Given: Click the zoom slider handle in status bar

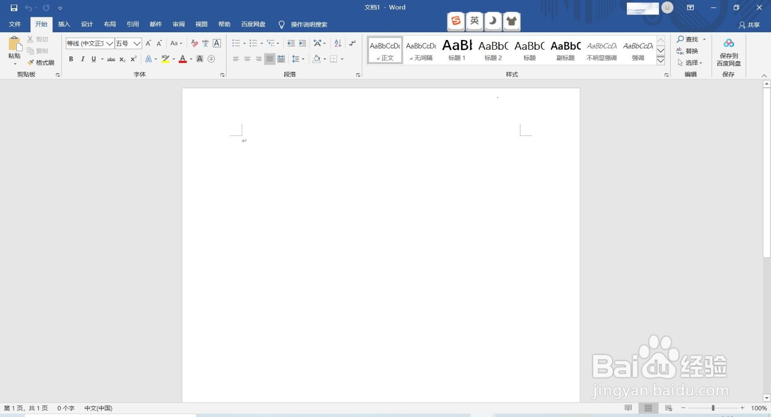Looking at the screenshot, I should (713, 408).
